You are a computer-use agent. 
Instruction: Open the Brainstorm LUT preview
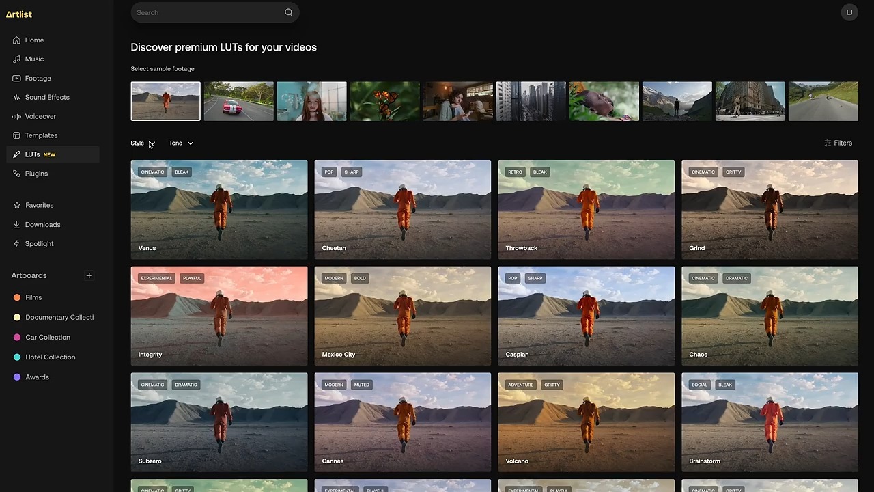tap(770, 422)
